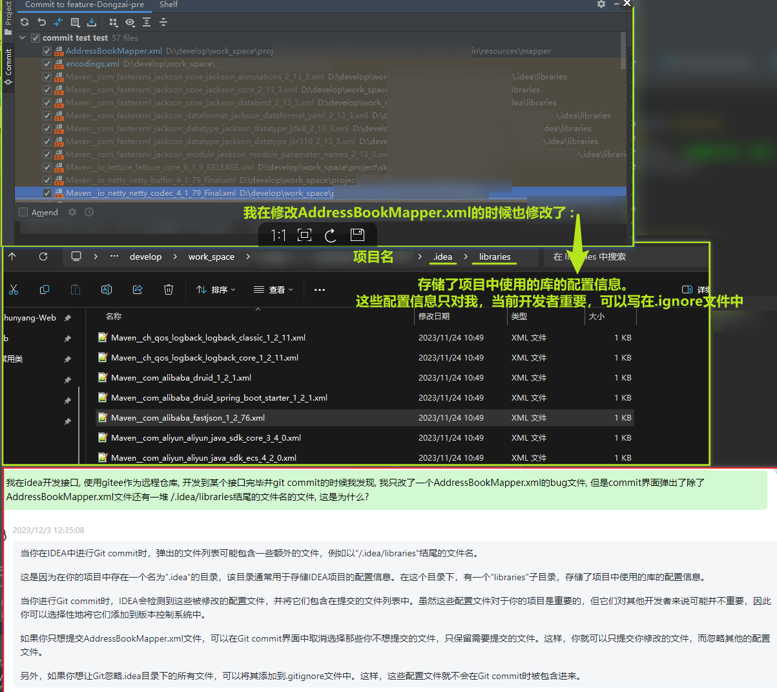The image size is (777, 692).
Task: Click the Shelve/download icon in Commit toolbar
Action: (x=92, y=22)
